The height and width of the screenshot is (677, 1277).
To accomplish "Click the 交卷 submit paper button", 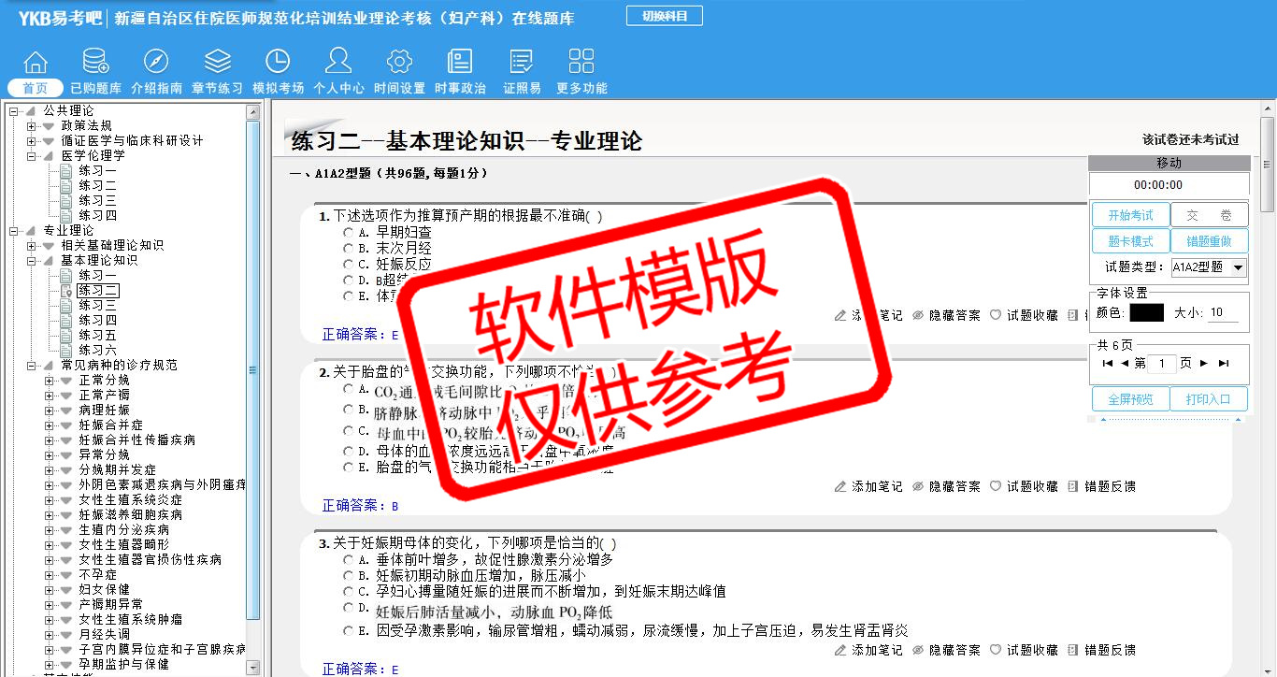I will pyautogui.click(x=1210, y=215).
